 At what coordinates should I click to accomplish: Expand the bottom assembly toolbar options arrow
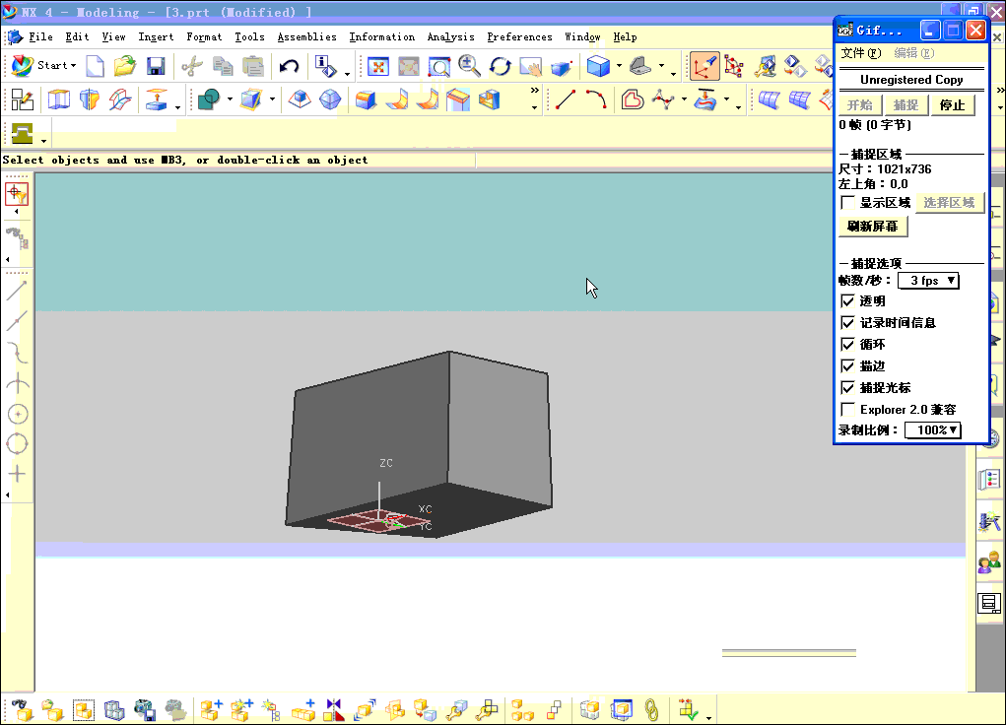(708, 717)
